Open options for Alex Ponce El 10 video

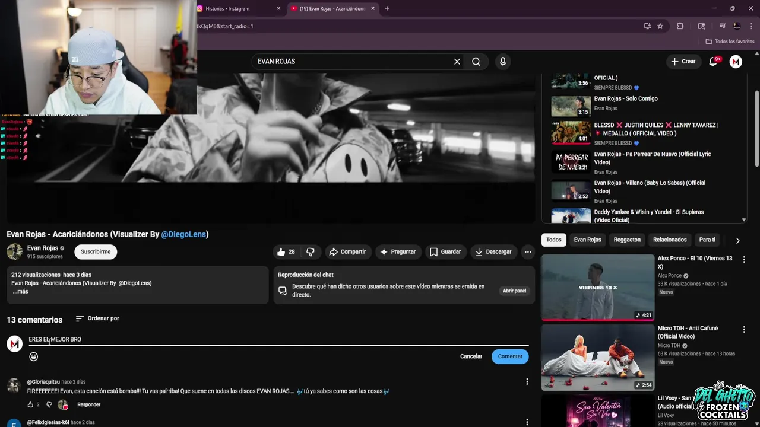[743, 259]
